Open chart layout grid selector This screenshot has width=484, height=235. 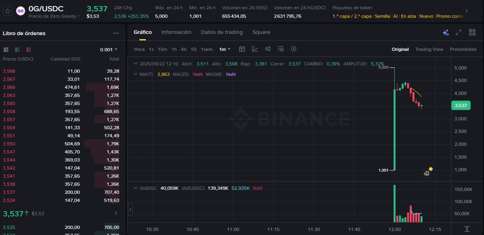tap(472, 32)
